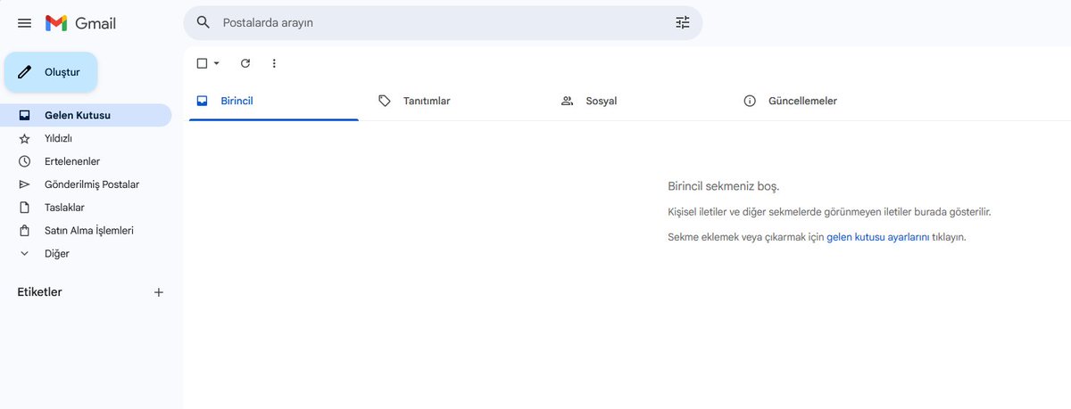This screenshot has width=1071, height=409.
Task: Switch to the Tanıtımlar tab
Action: point(456,101)
